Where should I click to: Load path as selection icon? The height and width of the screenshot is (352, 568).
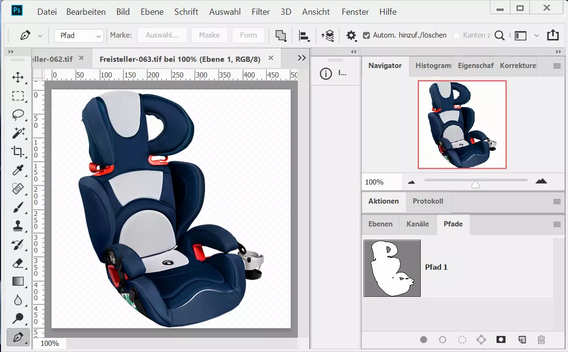[462, 340]
